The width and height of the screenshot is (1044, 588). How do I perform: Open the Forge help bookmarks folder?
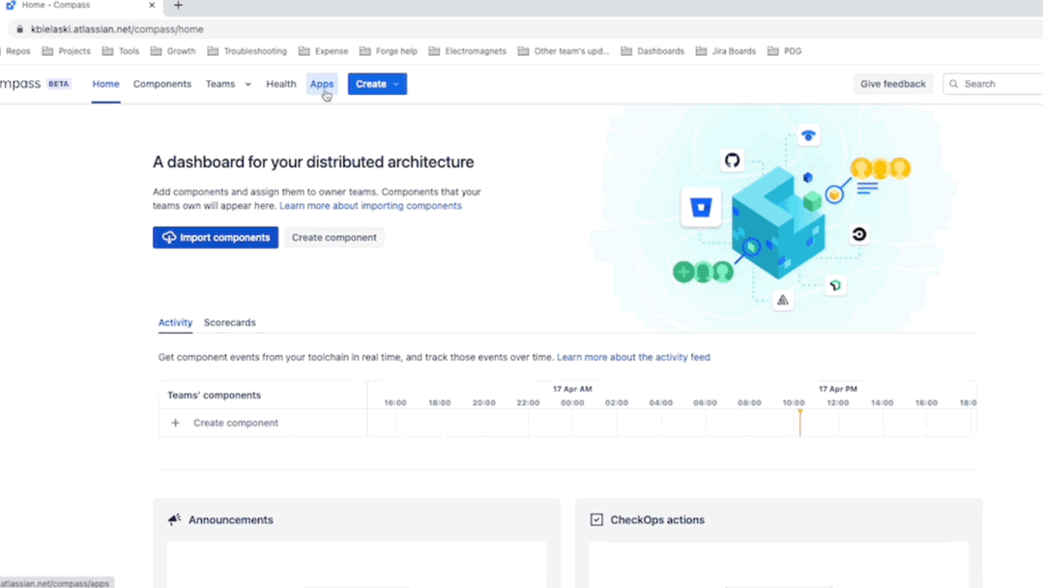[389, 51]
